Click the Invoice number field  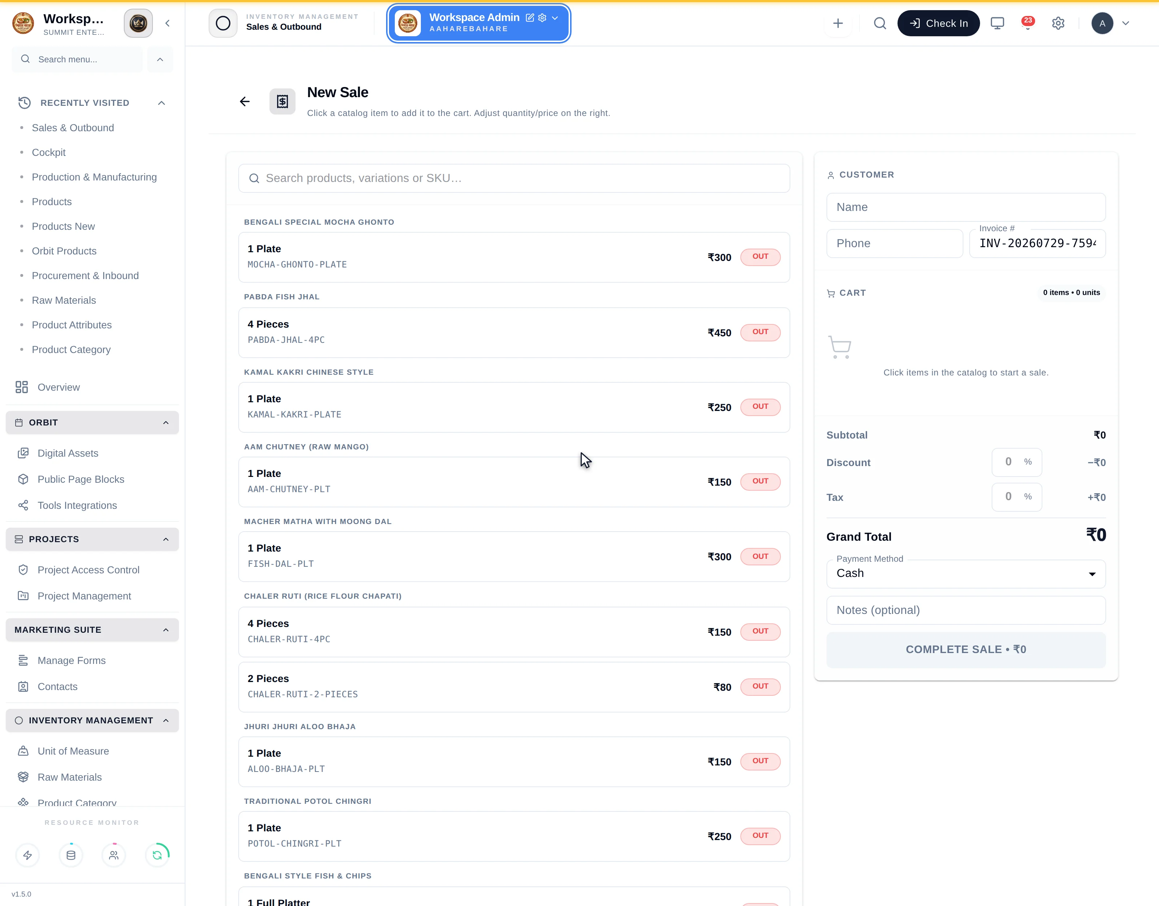click(x=1037, y=243)
